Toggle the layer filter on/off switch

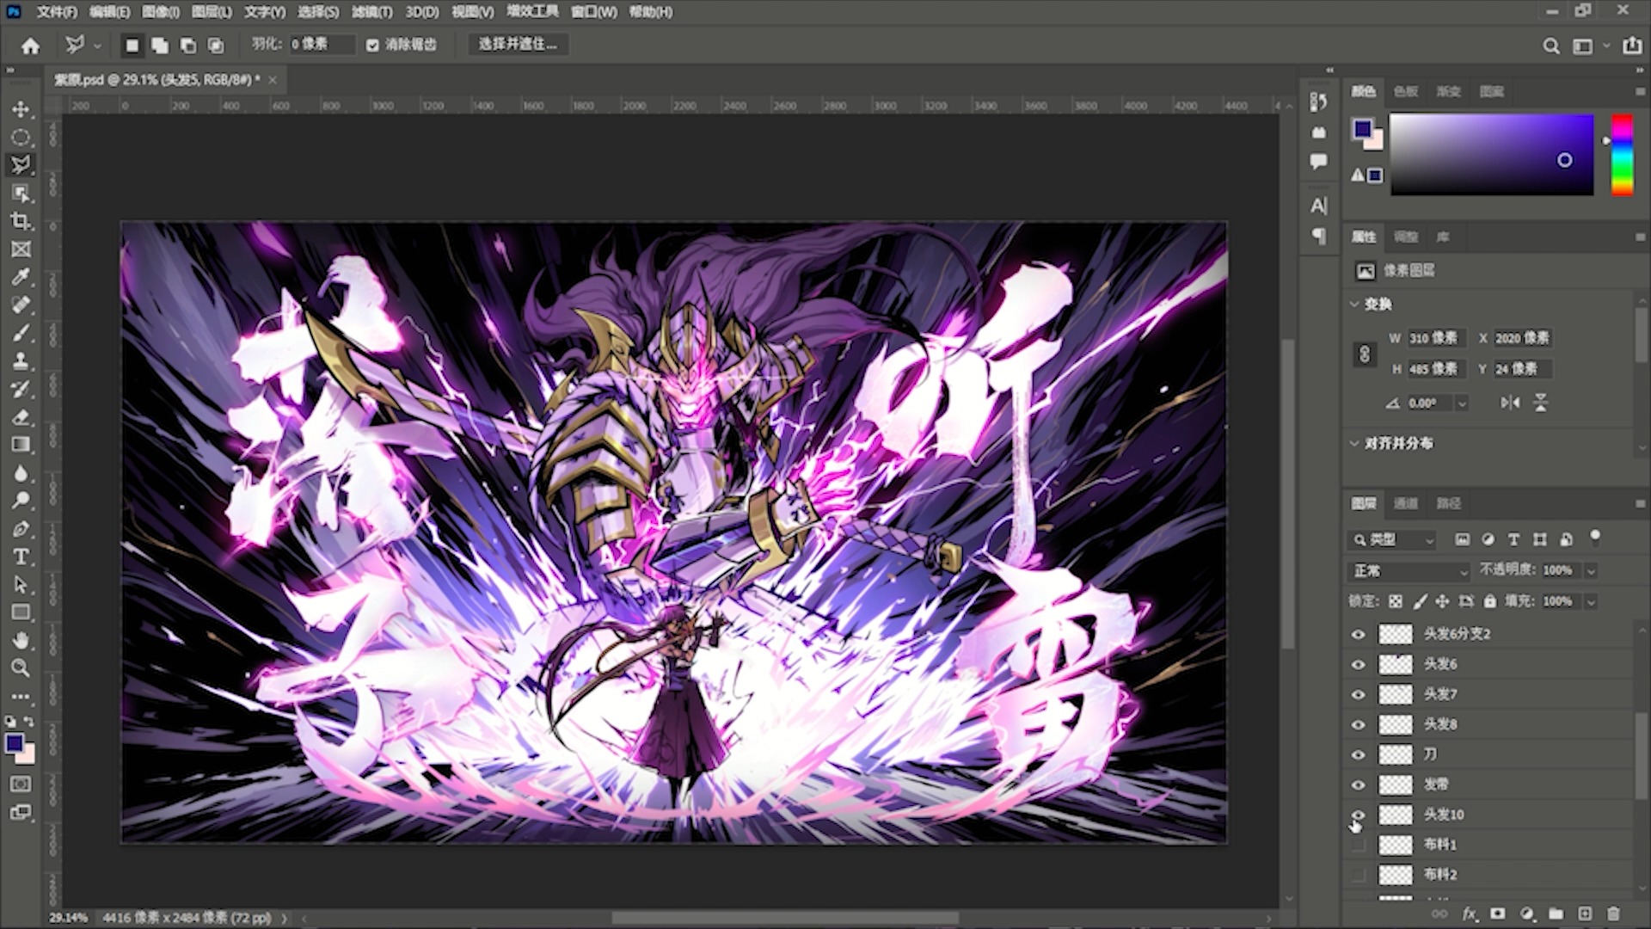(1595, 538)
